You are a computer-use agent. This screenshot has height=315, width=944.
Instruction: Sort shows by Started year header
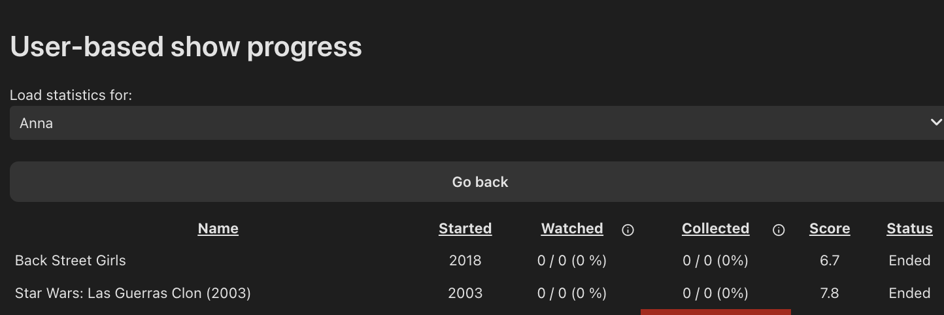click(465, 229)
